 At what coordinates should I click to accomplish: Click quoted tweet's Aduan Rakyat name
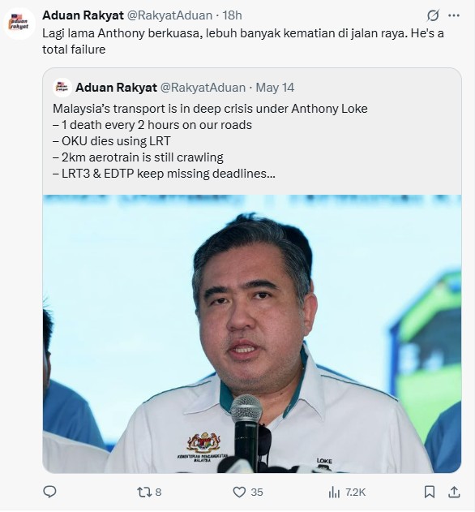point(116,88)
